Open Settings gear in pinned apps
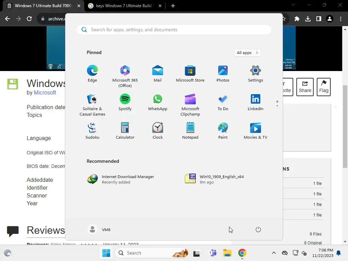The image size is (348, 261). [256, 74]
